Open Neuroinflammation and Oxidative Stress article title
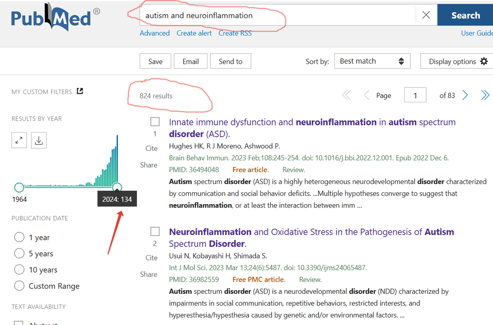Image resolution: width=493 pixels, height=325 pixels. click(311, 237)
